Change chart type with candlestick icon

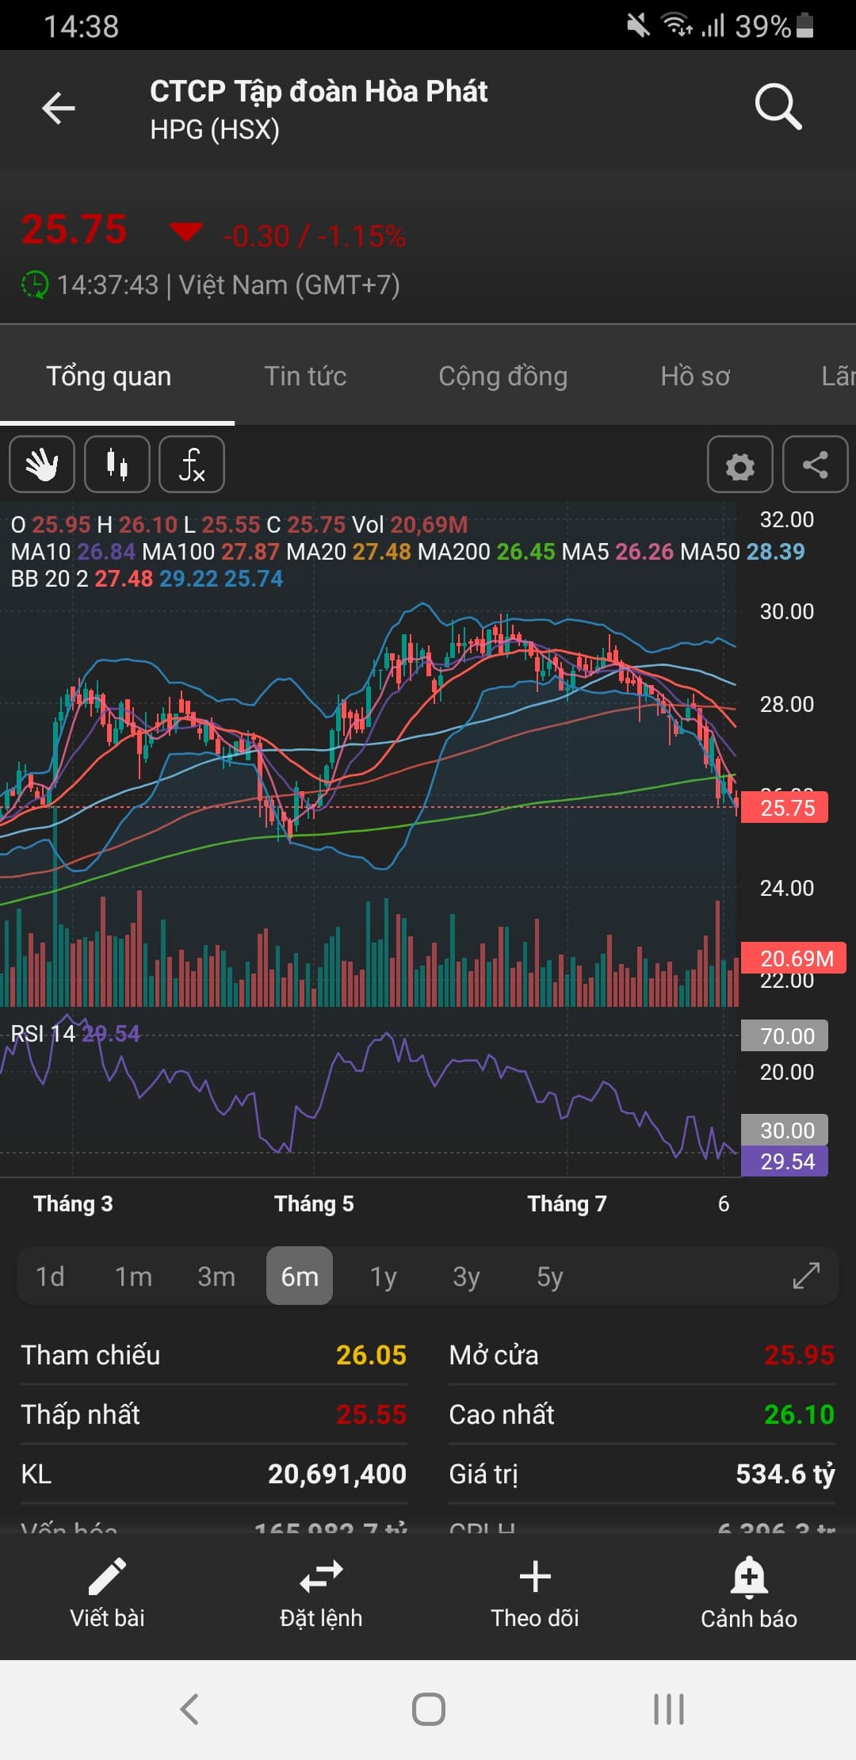117,465
